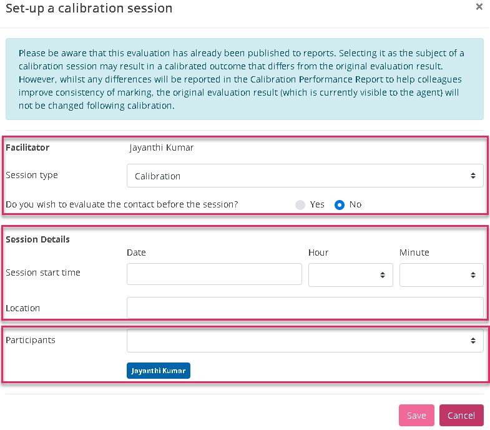
Task: Click the Session start time label
Action: point(43,272)
